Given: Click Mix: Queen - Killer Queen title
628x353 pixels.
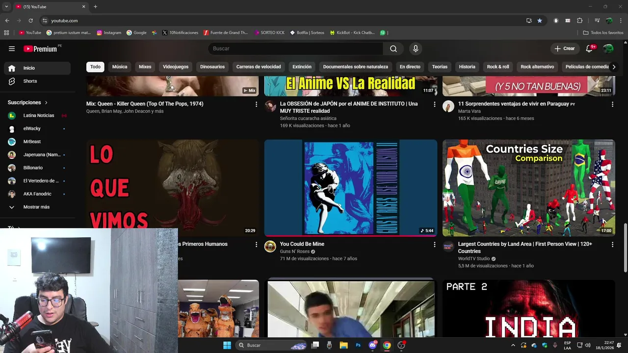Looking at the screenshot, I should point(145,104).
